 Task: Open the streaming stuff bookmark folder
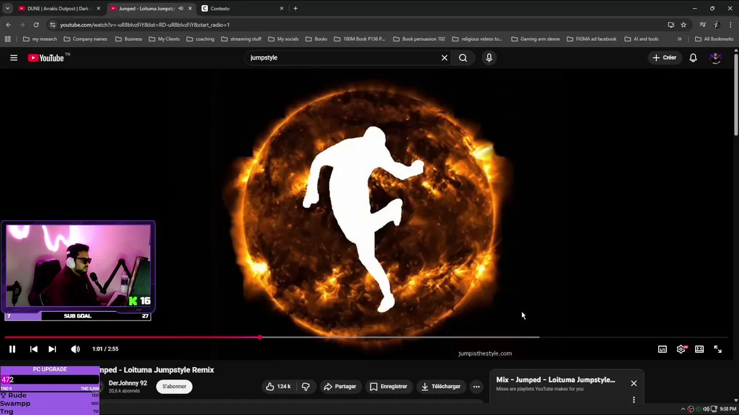[241, 39]
